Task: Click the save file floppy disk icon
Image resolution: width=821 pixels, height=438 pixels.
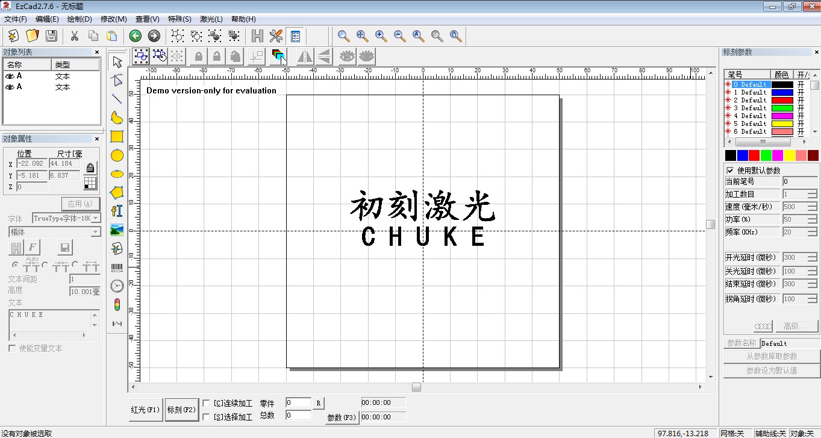Action: 52,36
